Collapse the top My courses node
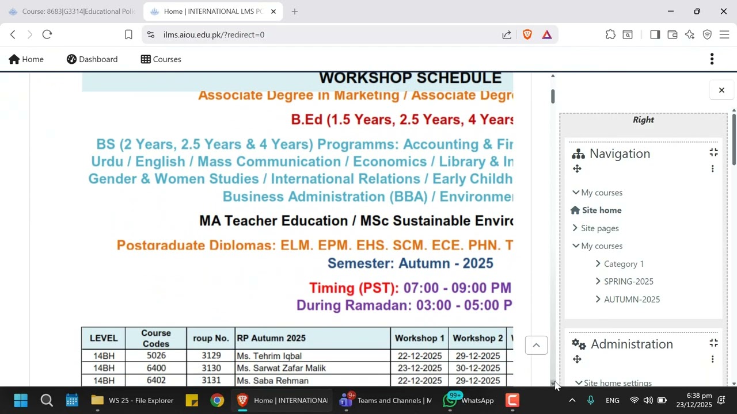737x414 pixels. (x=576, y=192)
